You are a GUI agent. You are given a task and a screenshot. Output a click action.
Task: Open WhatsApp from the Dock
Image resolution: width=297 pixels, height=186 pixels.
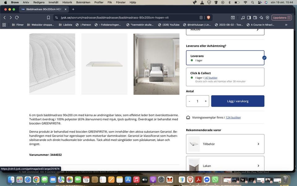215,179
